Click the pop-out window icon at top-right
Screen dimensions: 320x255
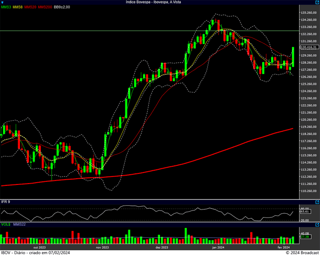[x=317, y=2]
